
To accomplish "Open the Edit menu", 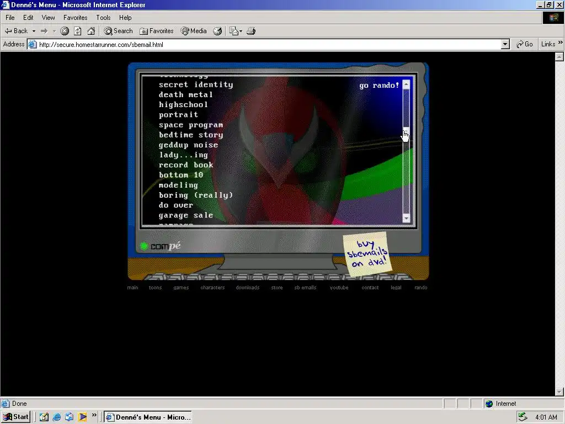I will 28,17.
